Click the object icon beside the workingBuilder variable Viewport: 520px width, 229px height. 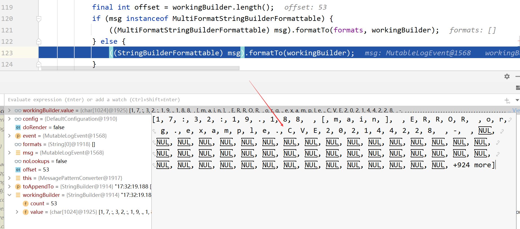point(18,195)
